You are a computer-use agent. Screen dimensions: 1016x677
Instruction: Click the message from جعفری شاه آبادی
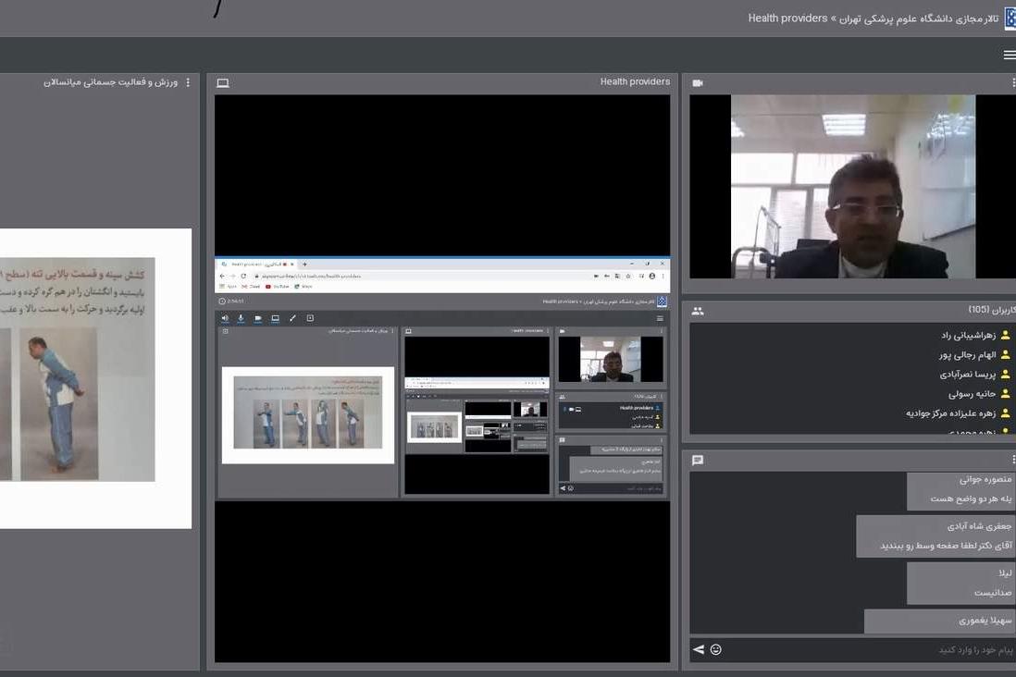point(935,536)
